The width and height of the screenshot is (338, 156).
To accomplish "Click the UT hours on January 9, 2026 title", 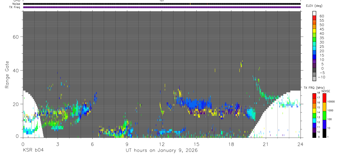I will [x=162, y=150].
